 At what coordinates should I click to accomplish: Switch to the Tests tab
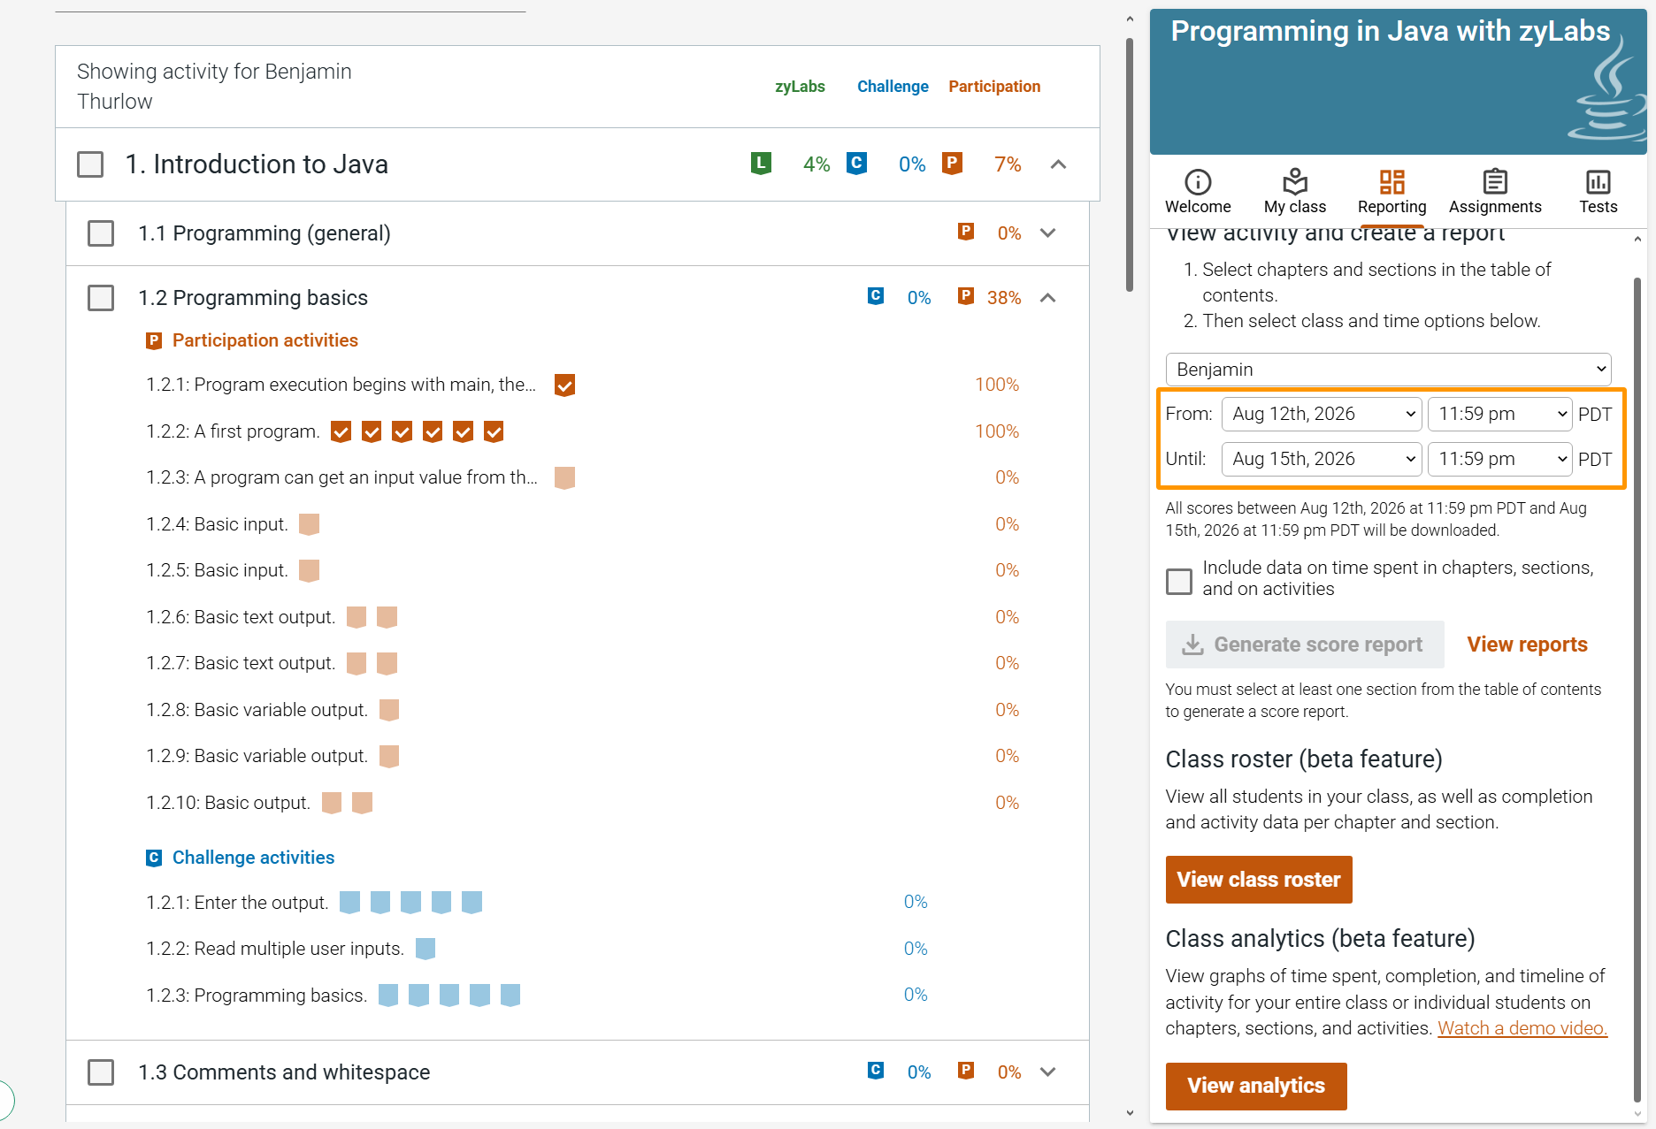coord(1598,193)
